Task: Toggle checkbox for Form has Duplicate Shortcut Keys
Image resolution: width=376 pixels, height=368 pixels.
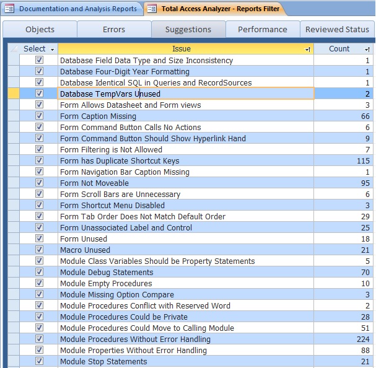Action: pyautogui.click(x=39, y=160)
